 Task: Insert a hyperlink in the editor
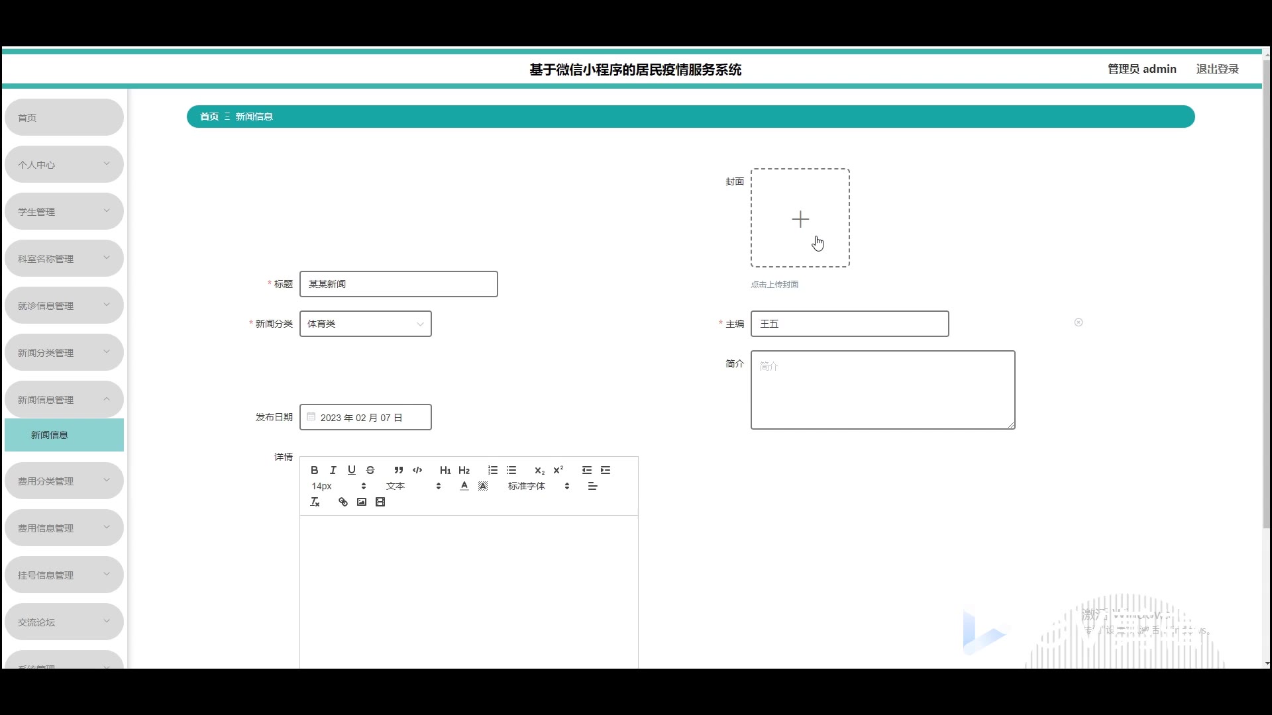[343, 502]
